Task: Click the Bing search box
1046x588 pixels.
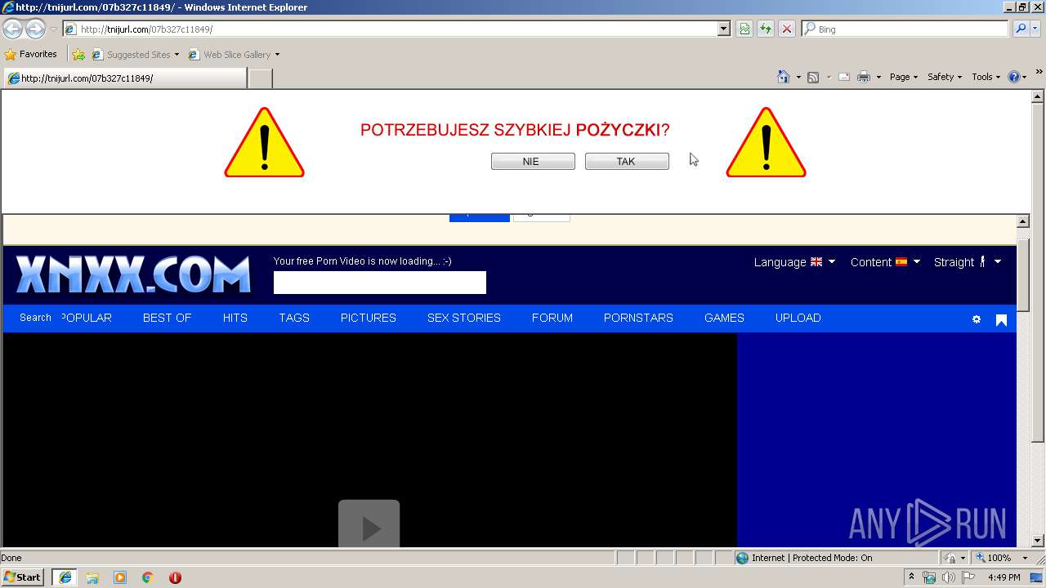Action: pyautogui.click(x=905, y=29)
